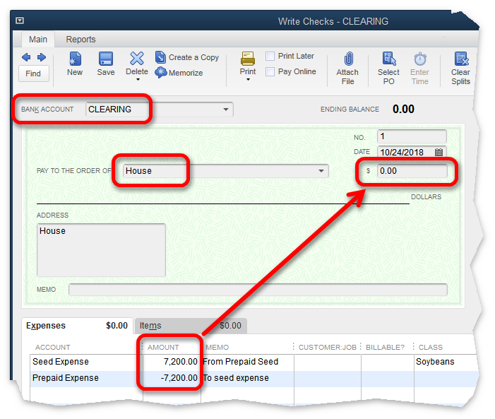
Task: Open the Bank Account dropdown
Action: click(226, 110)
